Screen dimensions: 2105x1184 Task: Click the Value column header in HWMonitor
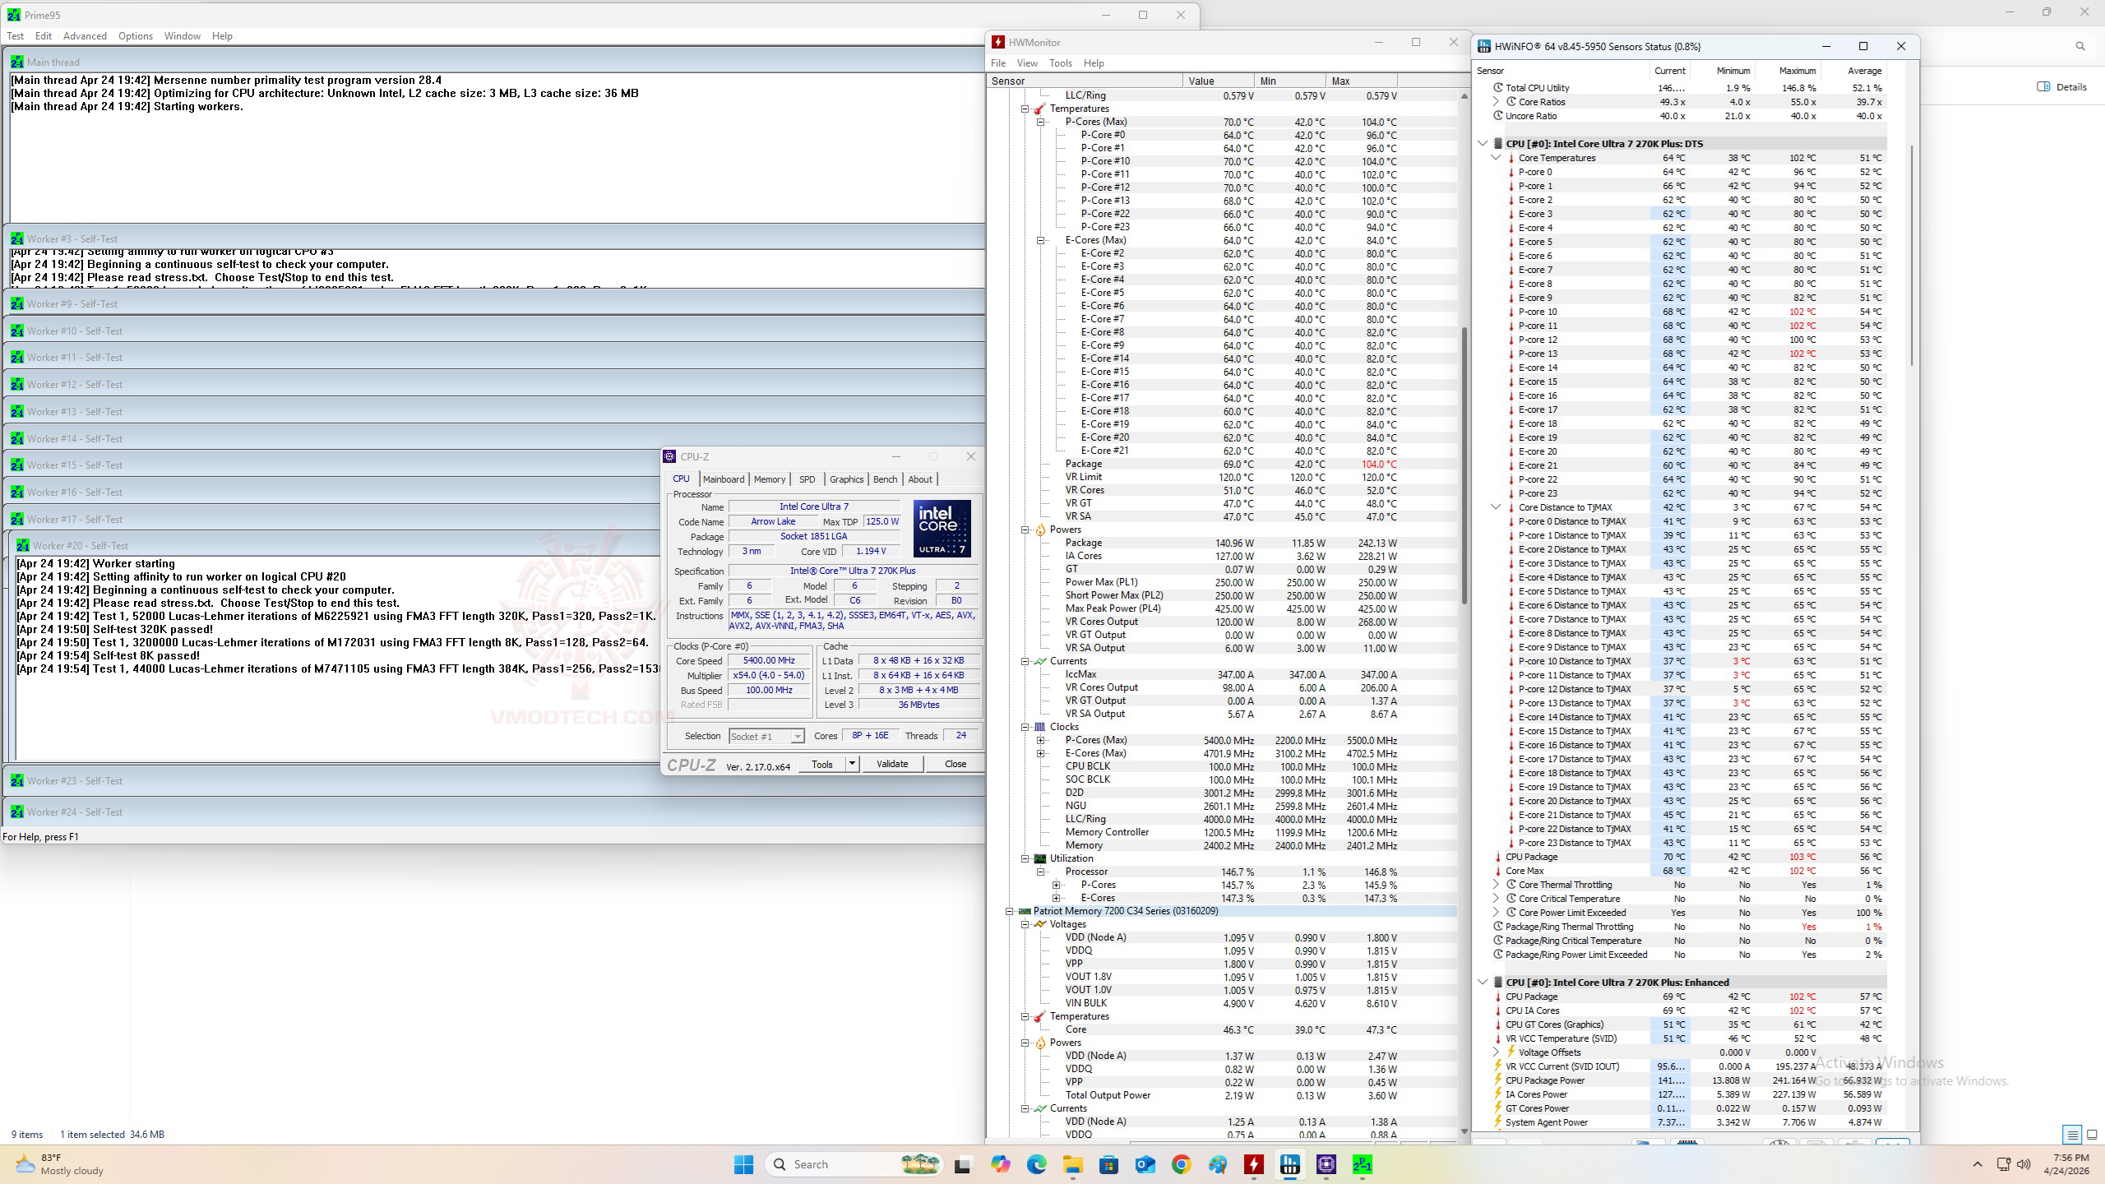click(x=1219, y=81)
